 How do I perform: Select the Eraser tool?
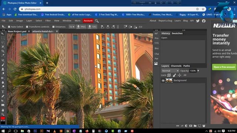(3, 74)
